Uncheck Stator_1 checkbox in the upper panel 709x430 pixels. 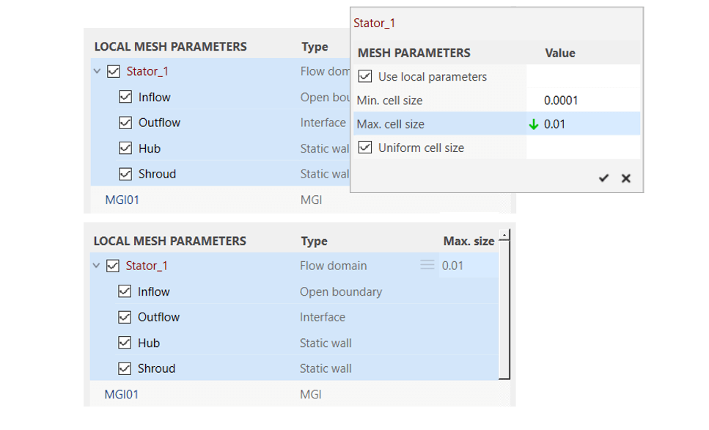point(114,71)
